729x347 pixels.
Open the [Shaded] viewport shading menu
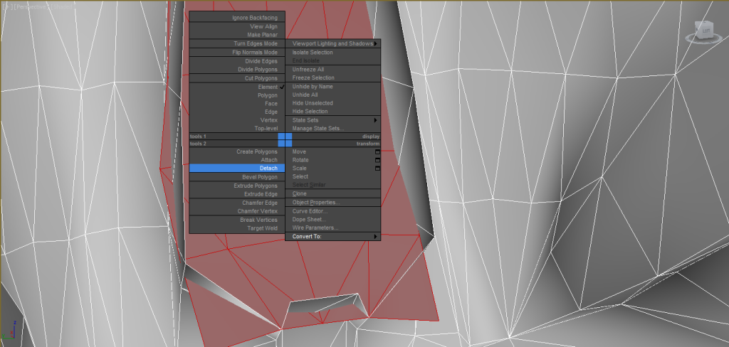63,8
